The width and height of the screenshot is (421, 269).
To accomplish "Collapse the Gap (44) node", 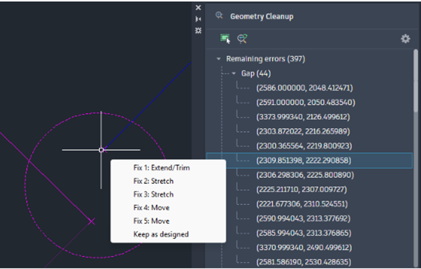I will pos(234,73).
